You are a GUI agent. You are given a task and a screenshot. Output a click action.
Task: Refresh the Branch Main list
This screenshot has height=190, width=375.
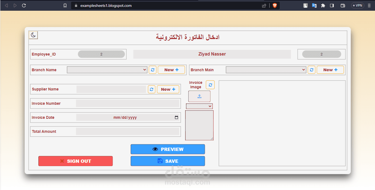click(x=311, y=70)
